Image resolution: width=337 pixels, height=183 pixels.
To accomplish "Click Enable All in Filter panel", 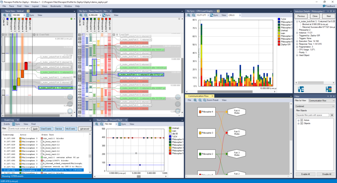I will (305, 174).
